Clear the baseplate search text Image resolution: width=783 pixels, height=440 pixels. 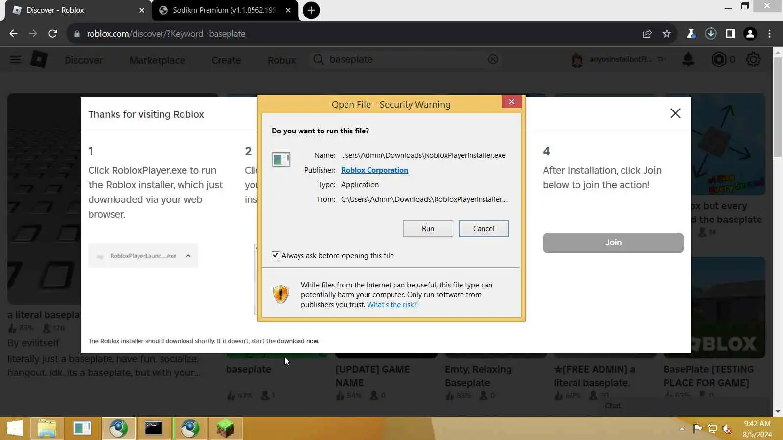(493, 59)
